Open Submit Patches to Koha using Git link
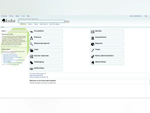 click(14, 61)
